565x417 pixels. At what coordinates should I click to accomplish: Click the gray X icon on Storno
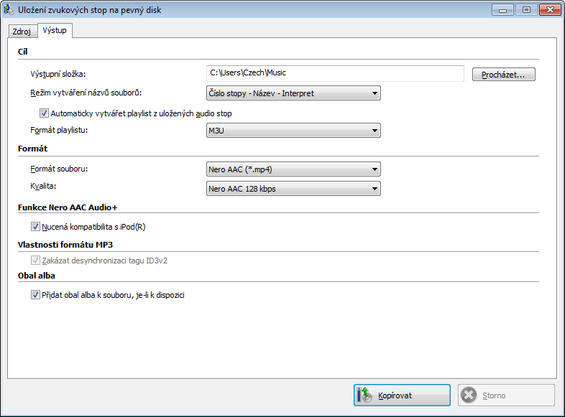tap(469, 395)
